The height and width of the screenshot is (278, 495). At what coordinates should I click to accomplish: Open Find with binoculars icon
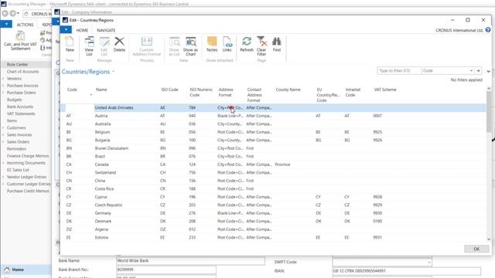tap(277, 44)
